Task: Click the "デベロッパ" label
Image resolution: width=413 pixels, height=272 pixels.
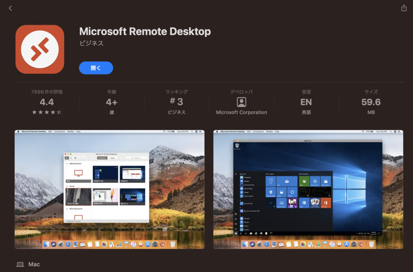Action: click(241, 92)
